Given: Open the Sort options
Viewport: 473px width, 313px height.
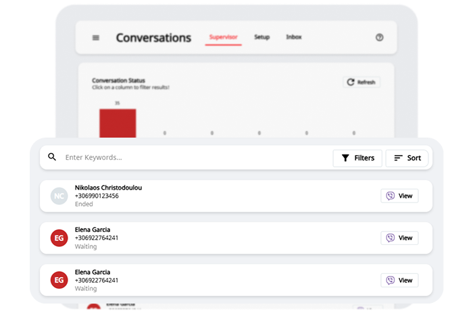Looking at the screenshot, I should 407,158.
